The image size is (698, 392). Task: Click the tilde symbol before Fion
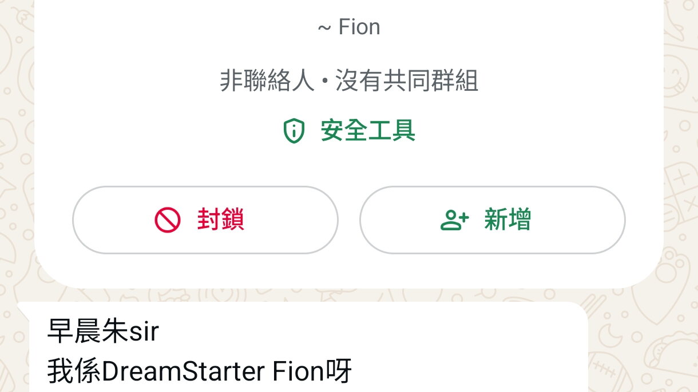(x=324, y=27)
